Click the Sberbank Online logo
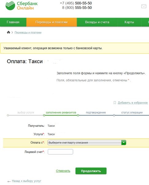The height and width of the screenshot is (185, 149). coord(21,6)
